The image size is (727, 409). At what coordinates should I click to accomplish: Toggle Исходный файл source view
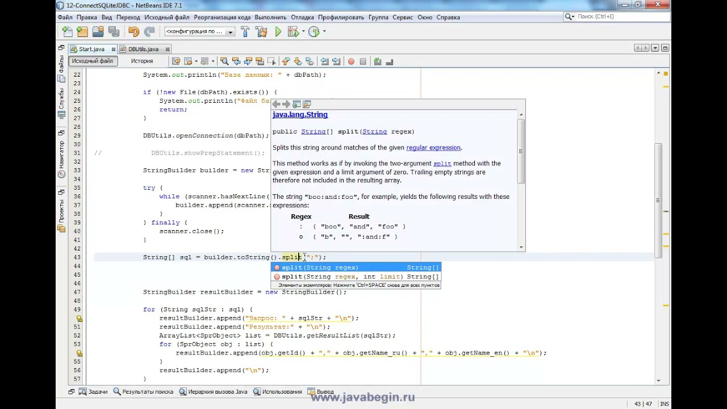tap(93, 61)
